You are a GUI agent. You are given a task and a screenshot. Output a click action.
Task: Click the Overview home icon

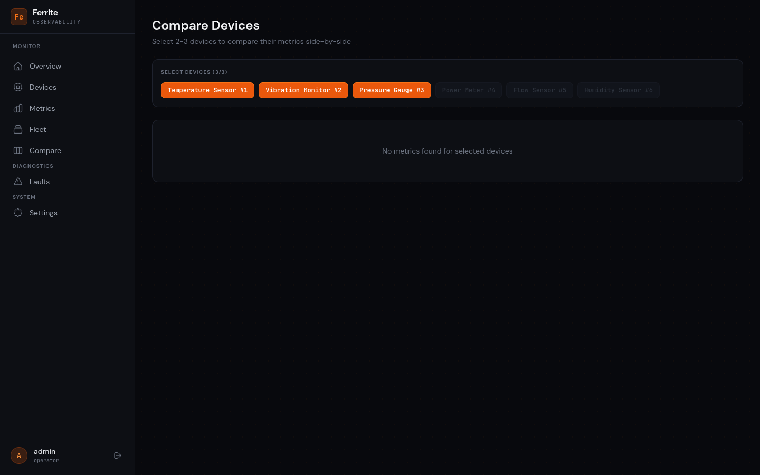[x=18, y=66]
